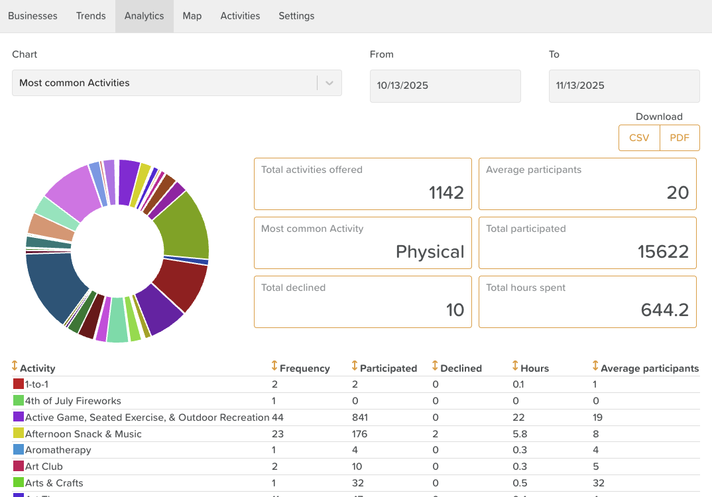Click the Average participants sort icon
712x497 pixels.
pos(595,366)
